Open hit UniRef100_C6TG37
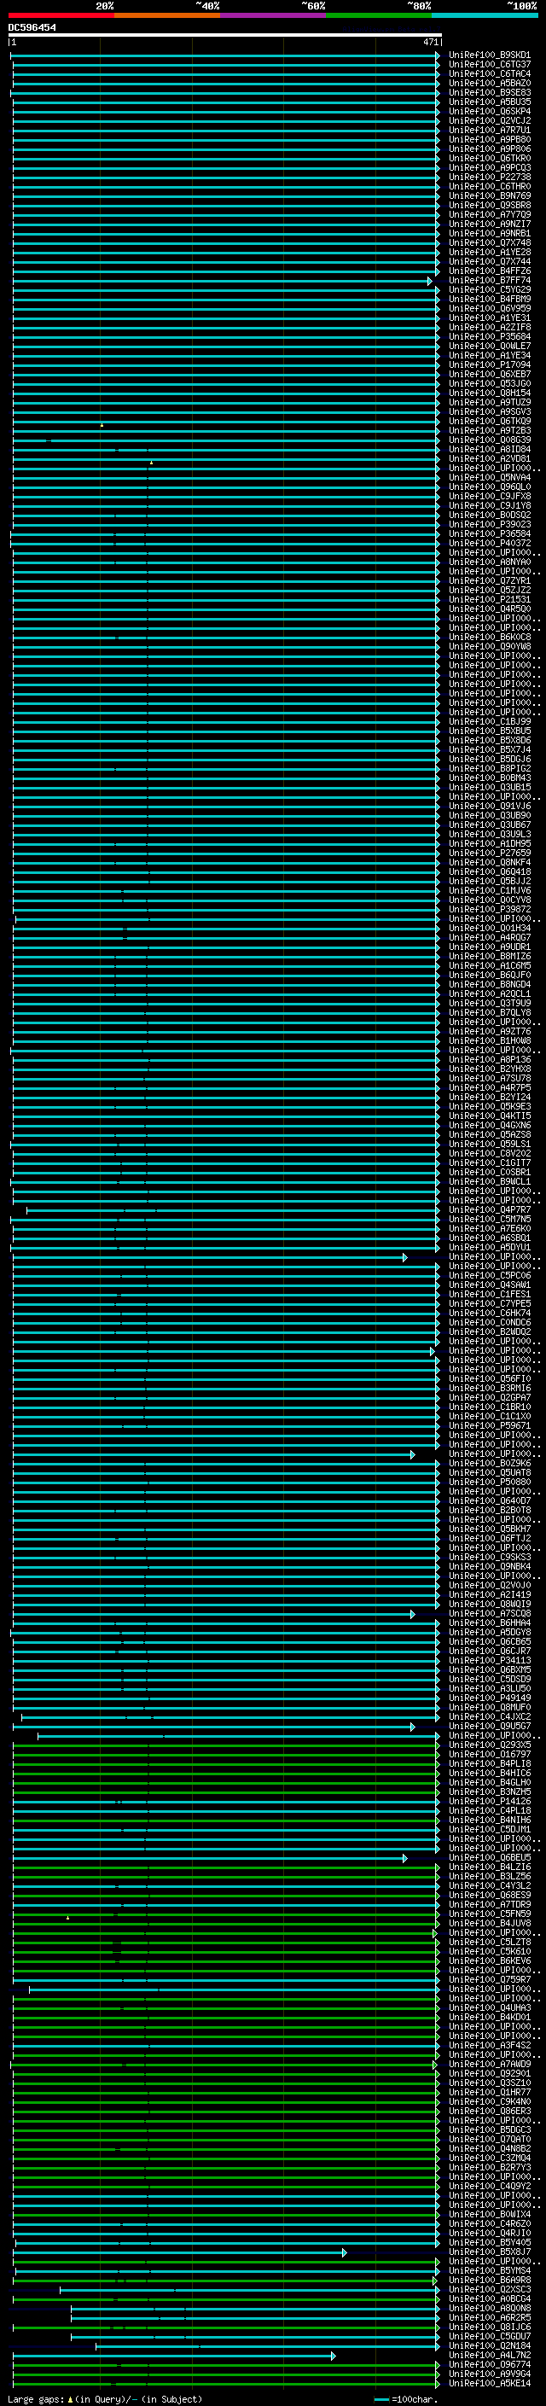The height and width of the screenshot is (2406, 546). click(x=489, y=65)
